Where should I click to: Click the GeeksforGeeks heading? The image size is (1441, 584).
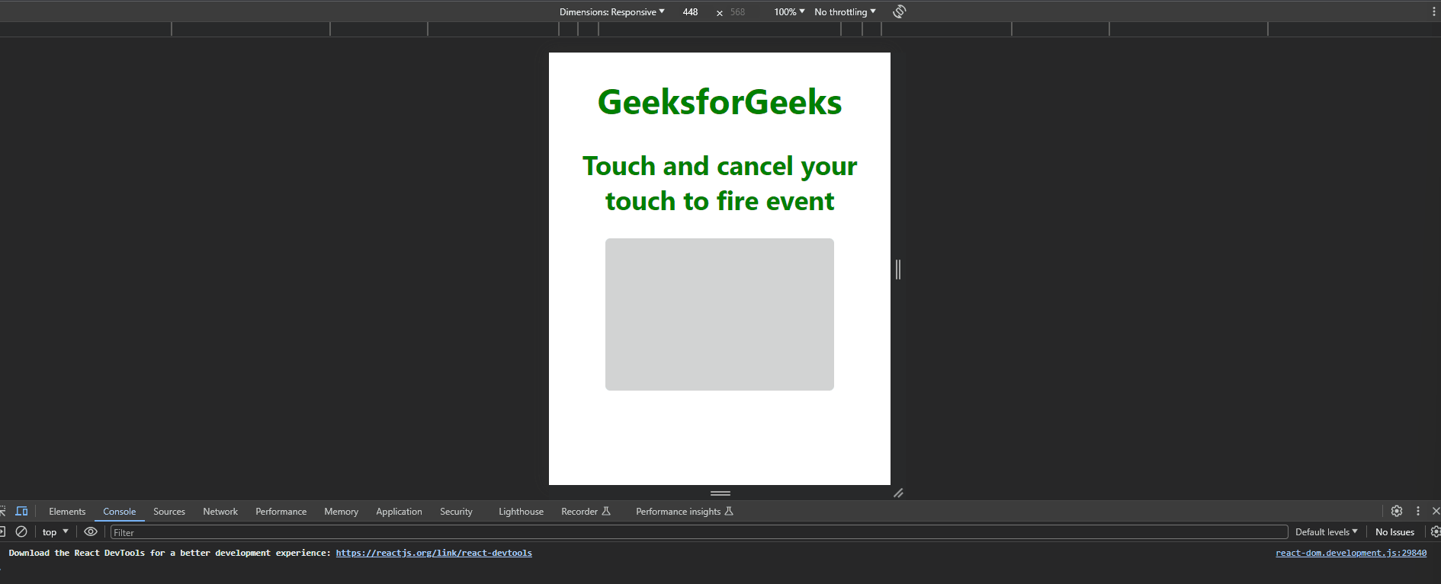point(720,102)
